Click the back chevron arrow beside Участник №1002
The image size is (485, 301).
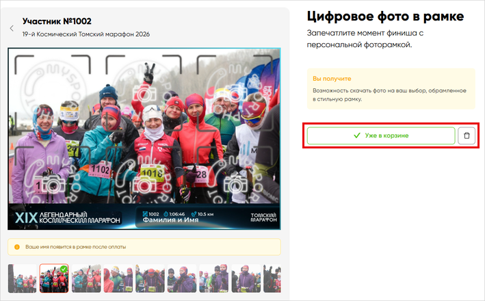12,28
